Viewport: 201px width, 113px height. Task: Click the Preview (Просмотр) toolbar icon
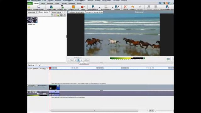(x=156, y=7)
